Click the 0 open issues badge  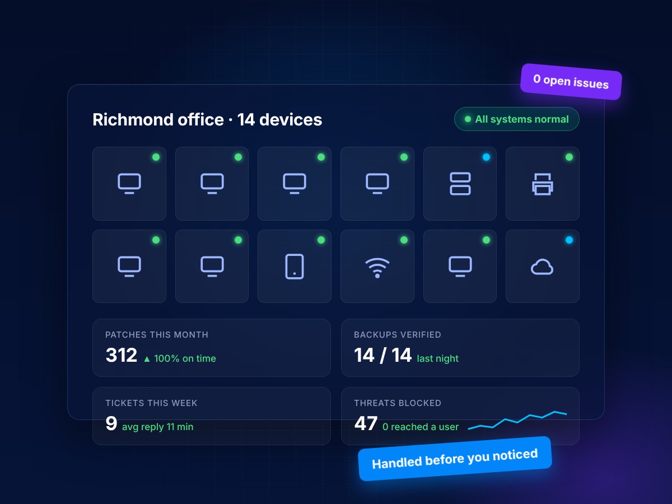point(571,82)
